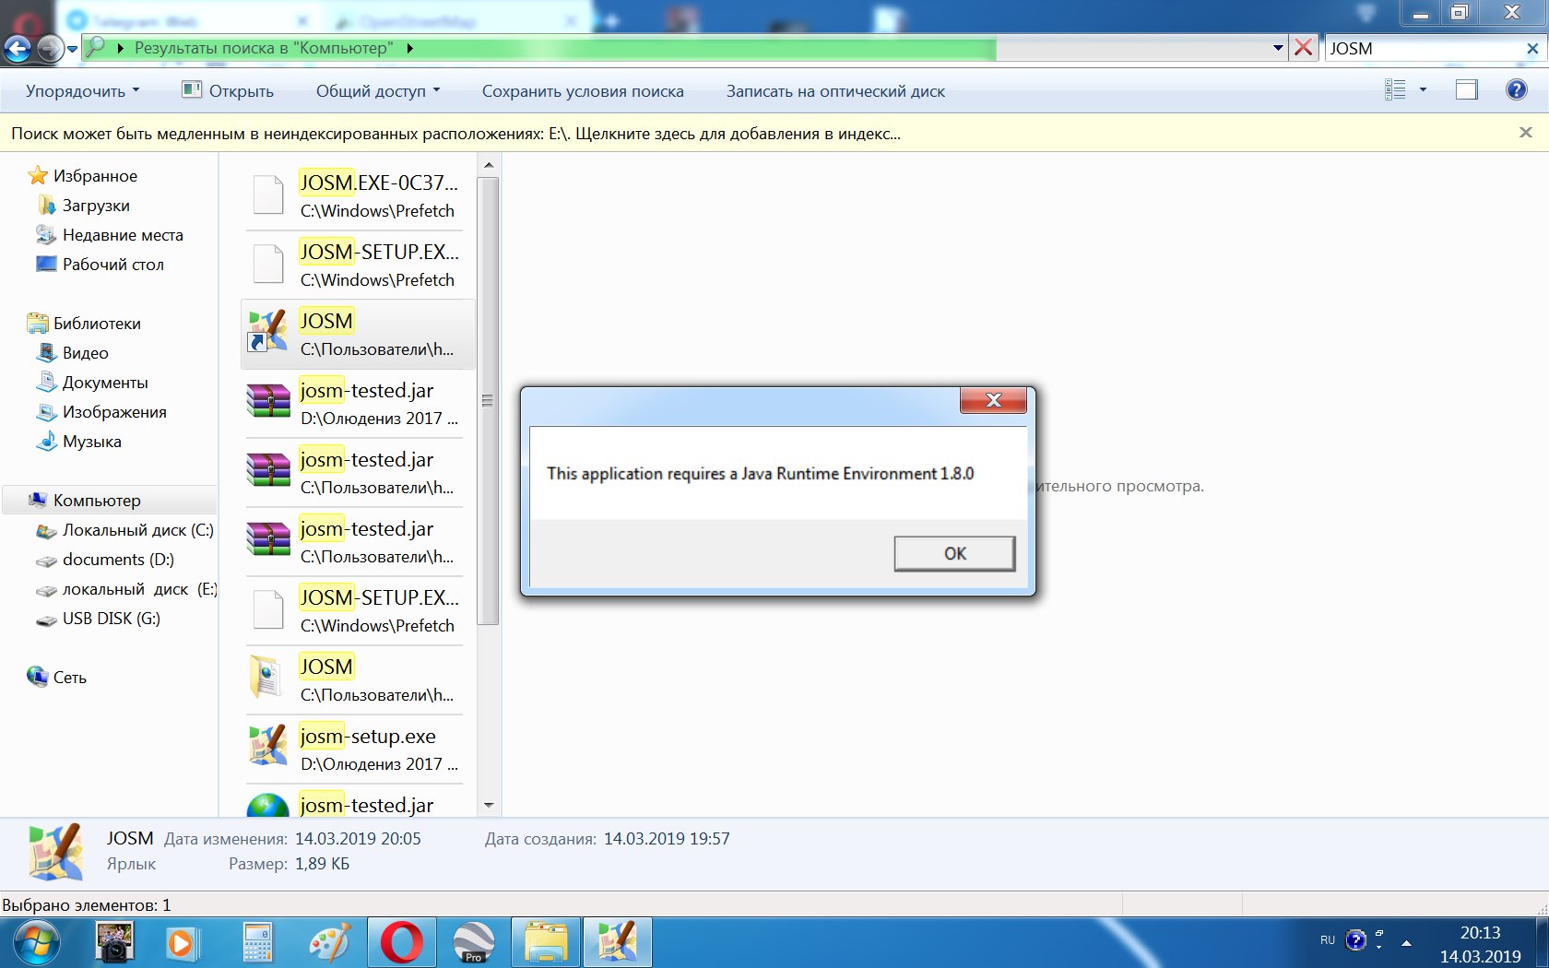Viewport: 1549px width, 968px height.
Task: Open the Изображения library
Action: [x=101, y=411]
